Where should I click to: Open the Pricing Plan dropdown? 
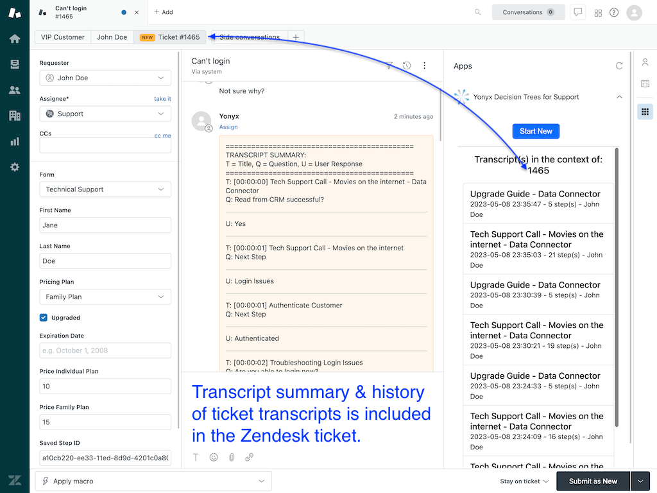[105, 297]
